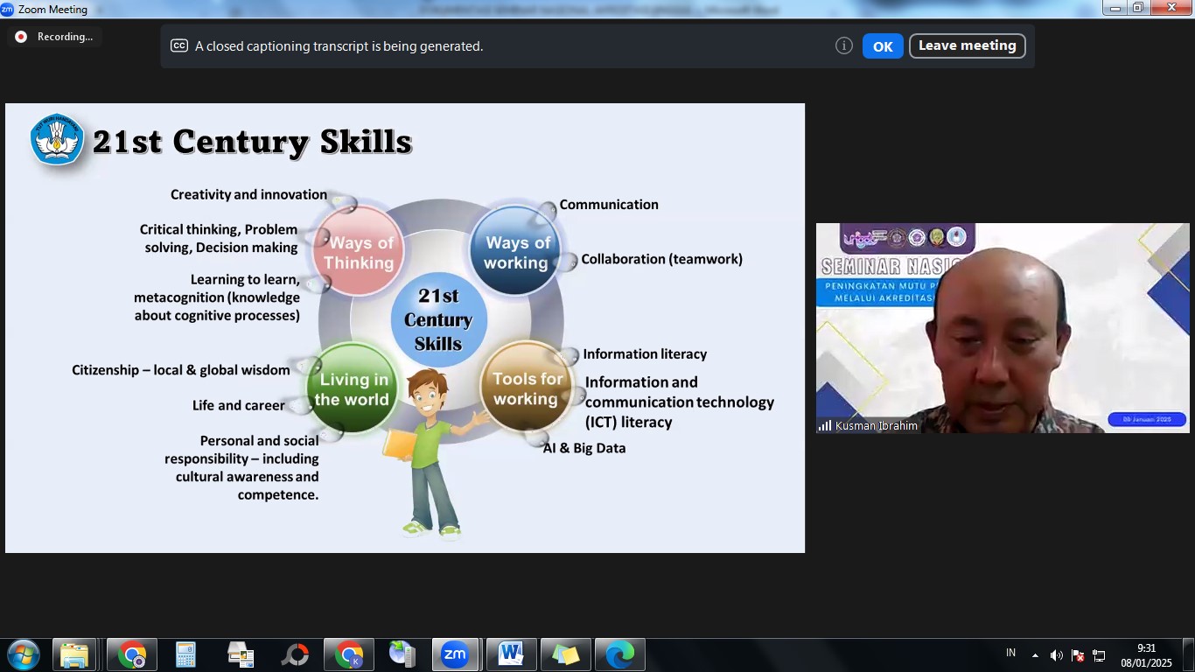Open the network connection tray icon

1099,655
